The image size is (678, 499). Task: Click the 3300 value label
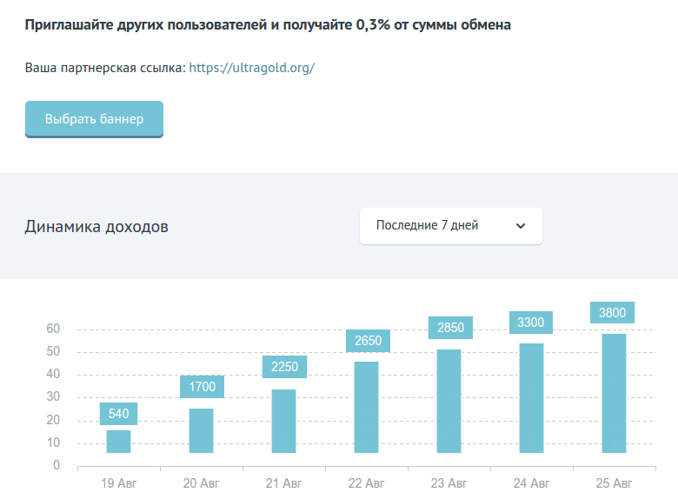point(531,323)
